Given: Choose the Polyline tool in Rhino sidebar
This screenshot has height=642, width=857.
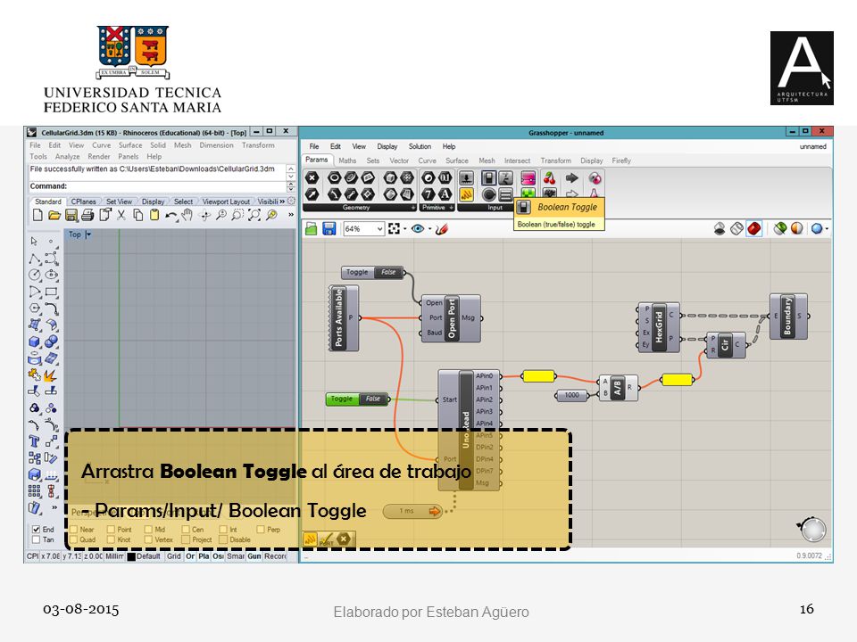Looking at the screenshot, I should point(35,259).
